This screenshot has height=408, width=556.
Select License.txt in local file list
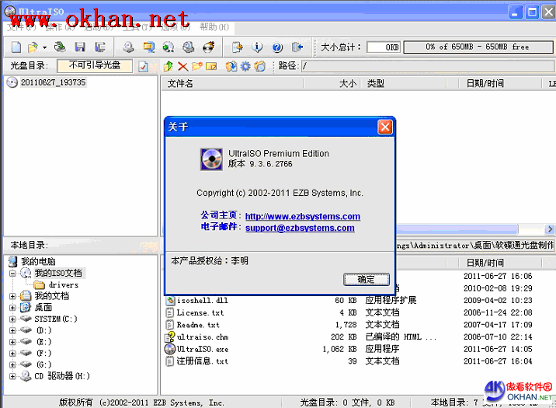(x=200, y=312)
